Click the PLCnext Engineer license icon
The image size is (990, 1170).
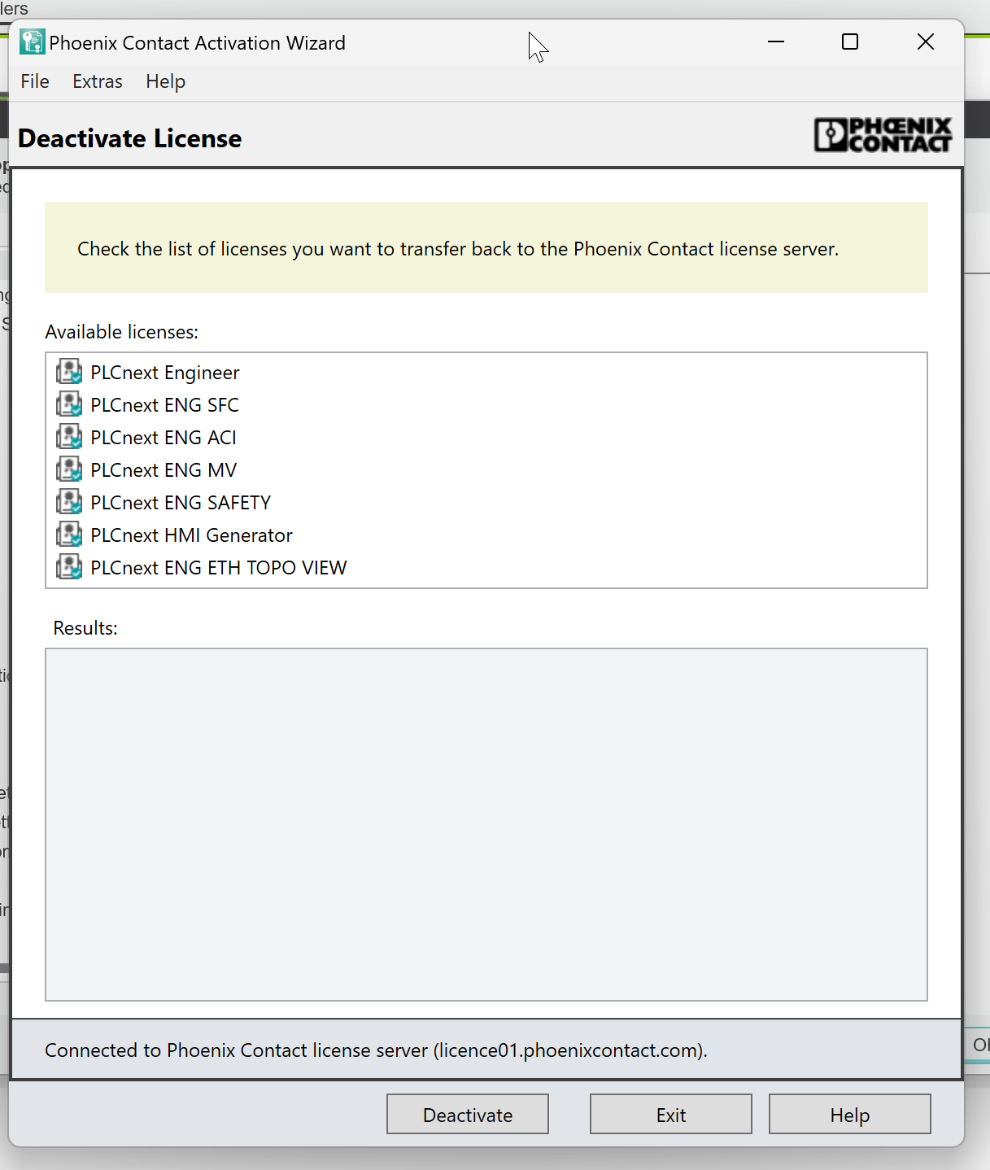tap(69, 372)
